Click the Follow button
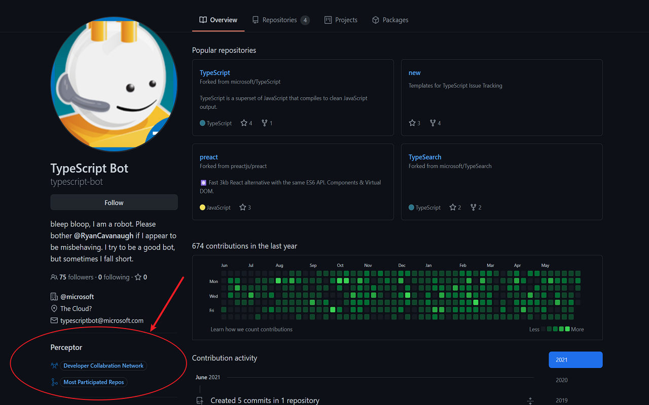The height and width of the screenshot is (405, 649). 114,202
